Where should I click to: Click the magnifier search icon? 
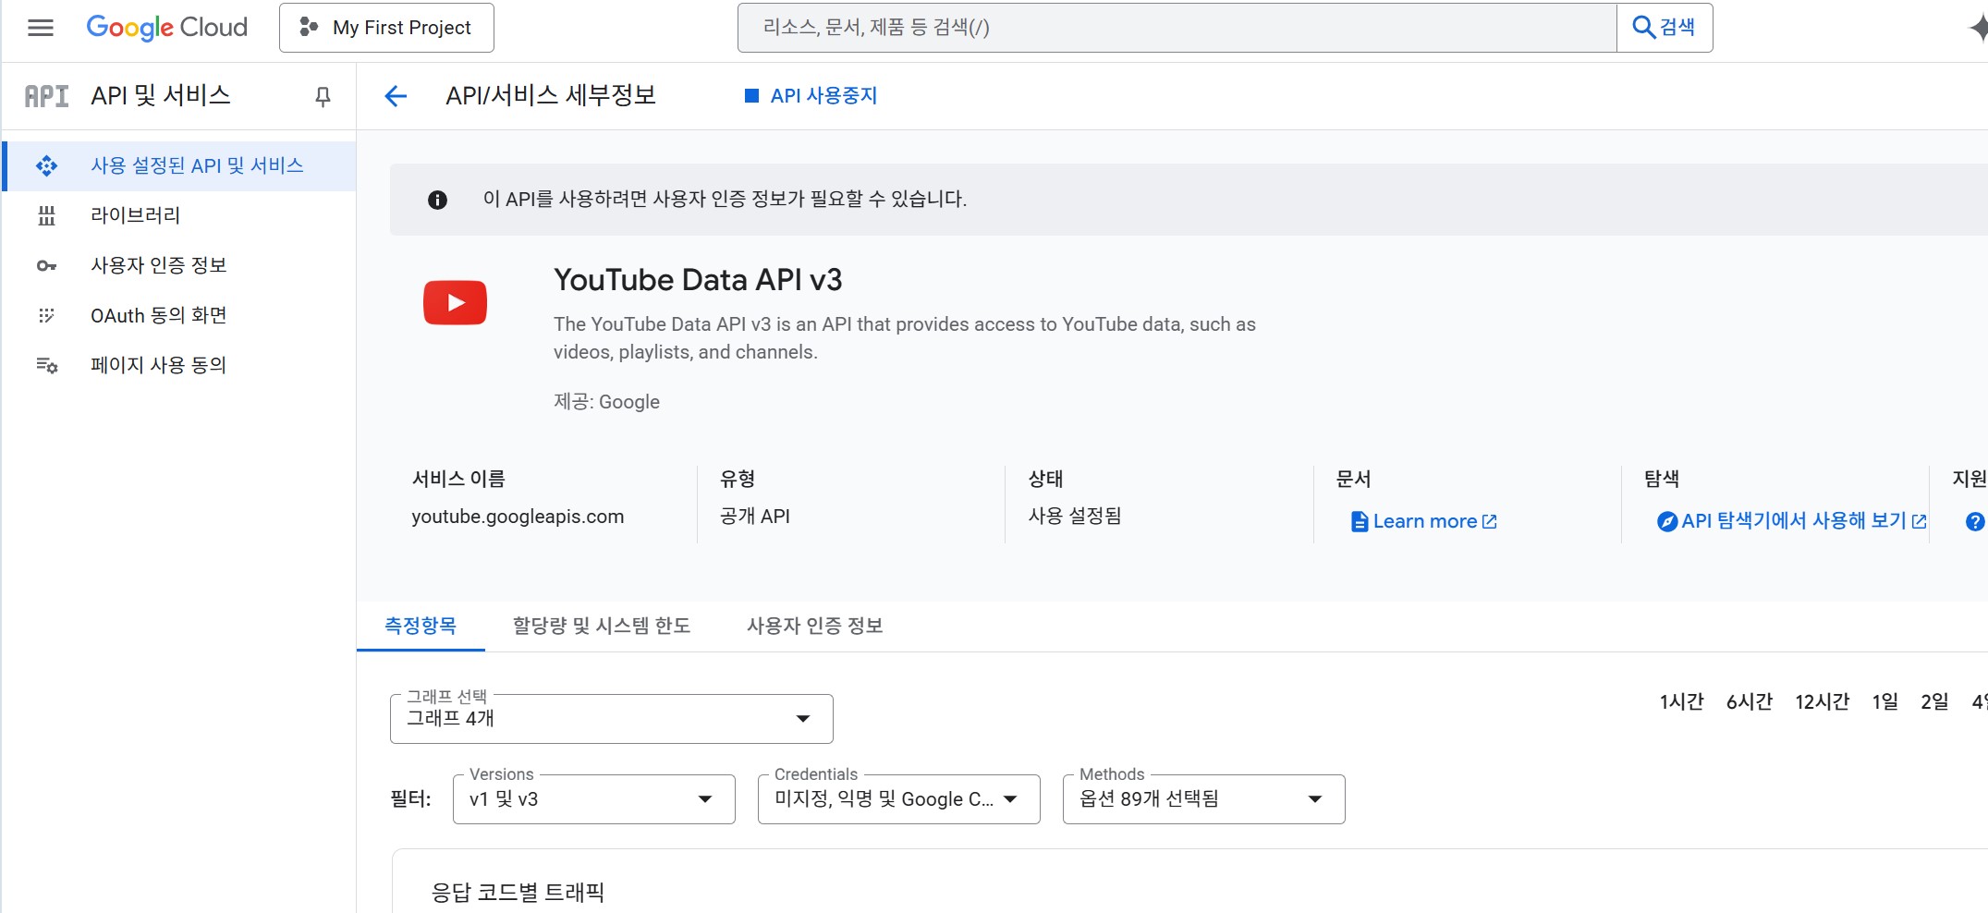[x=1643, y=28]
